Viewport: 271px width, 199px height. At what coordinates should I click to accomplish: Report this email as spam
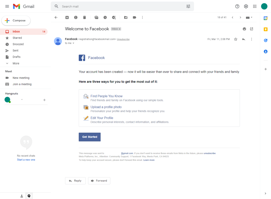tap(76, 17)
